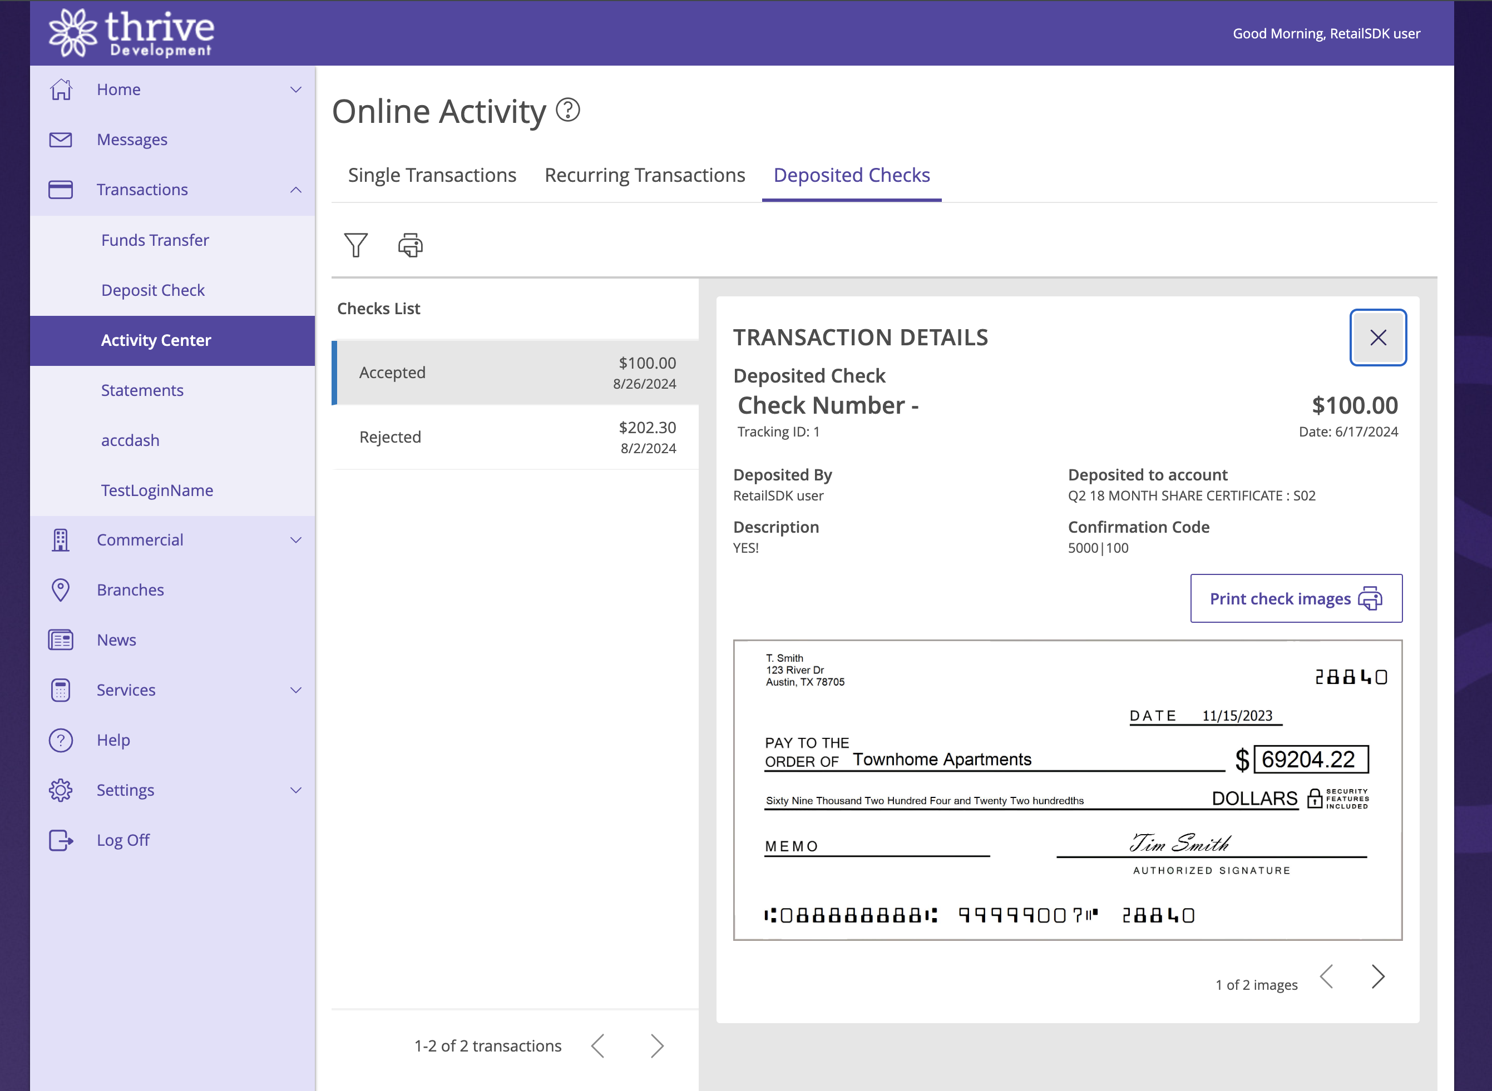Click the Commercial label in sidebar

coord(140,539)
